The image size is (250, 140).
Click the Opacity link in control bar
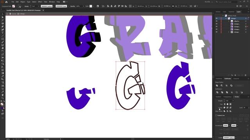click(73, 6)
